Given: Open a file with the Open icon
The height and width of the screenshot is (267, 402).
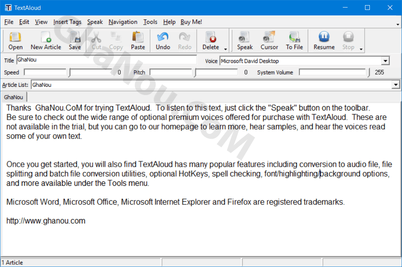Looking at the screenshot, I should [15, 41].
